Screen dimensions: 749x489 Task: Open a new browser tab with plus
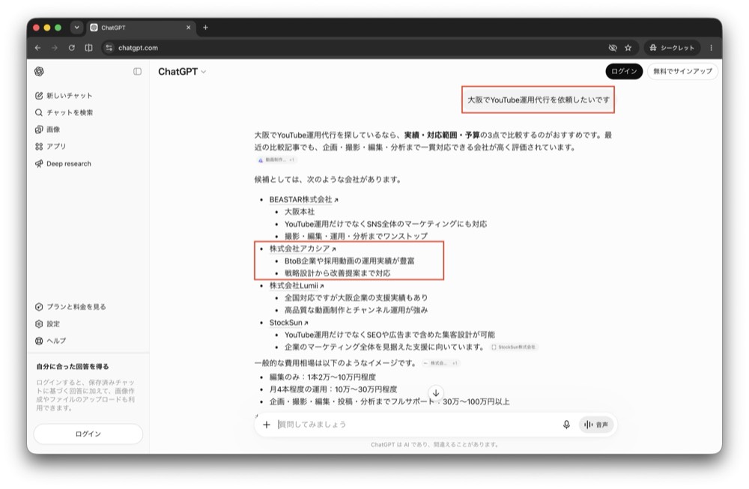[x=205, y=28]
